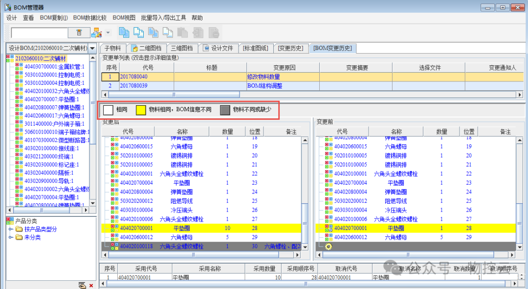Select change record 2017080039 row
528x289 pixels.
(133, 86)
